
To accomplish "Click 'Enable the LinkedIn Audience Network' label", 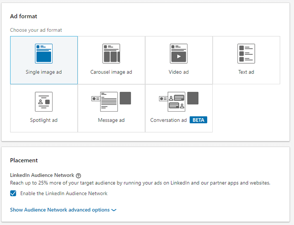I will point(64,193).
